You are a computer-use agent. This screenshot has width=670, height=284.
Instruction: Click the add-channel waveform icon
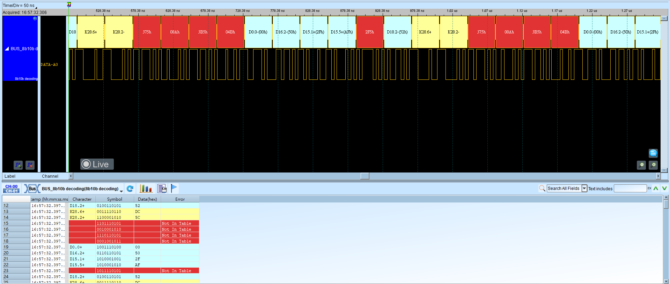coord(18,165)
